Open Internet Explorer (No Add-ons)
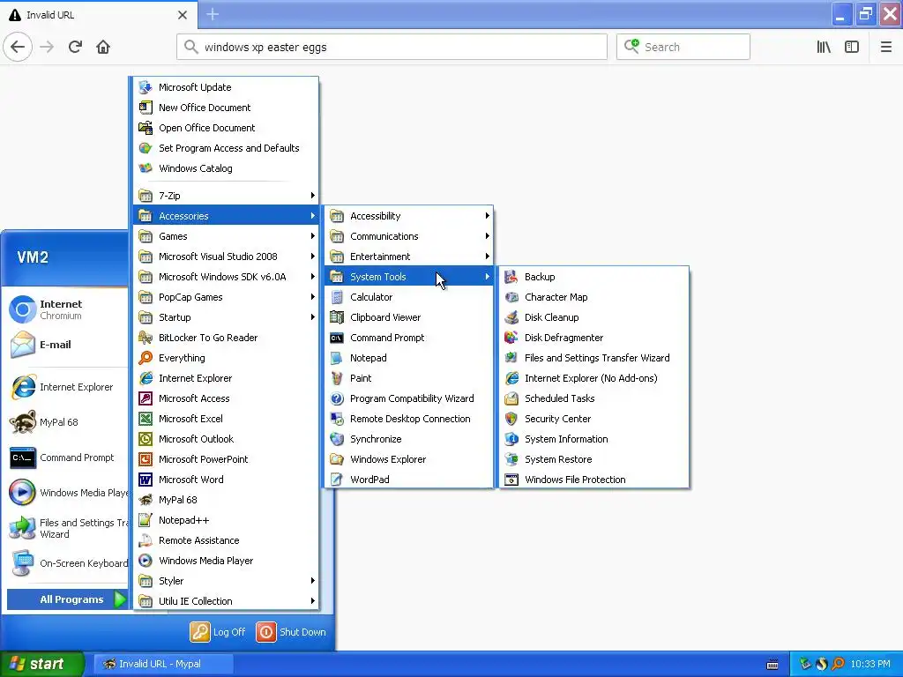The height and width of the screenshot is (677, 903). tap(593, 378)
